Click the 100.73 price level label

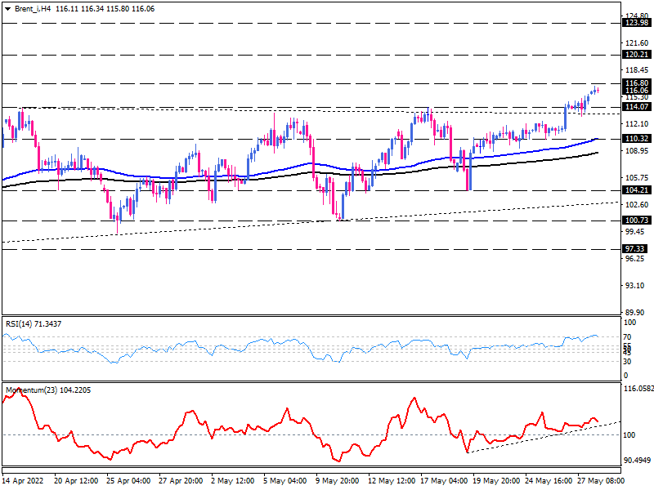coord(635,220)
